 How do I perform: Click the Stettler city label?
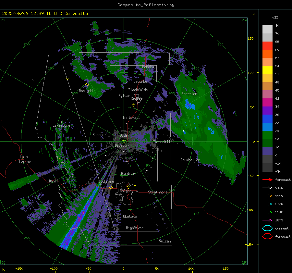click(x=189, y=94)
